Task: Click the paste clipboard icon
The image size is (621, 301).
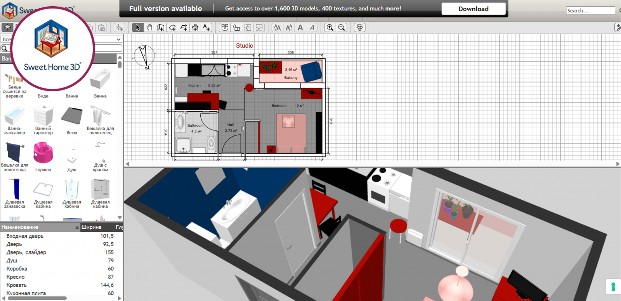Action: [x=102, y=28]
